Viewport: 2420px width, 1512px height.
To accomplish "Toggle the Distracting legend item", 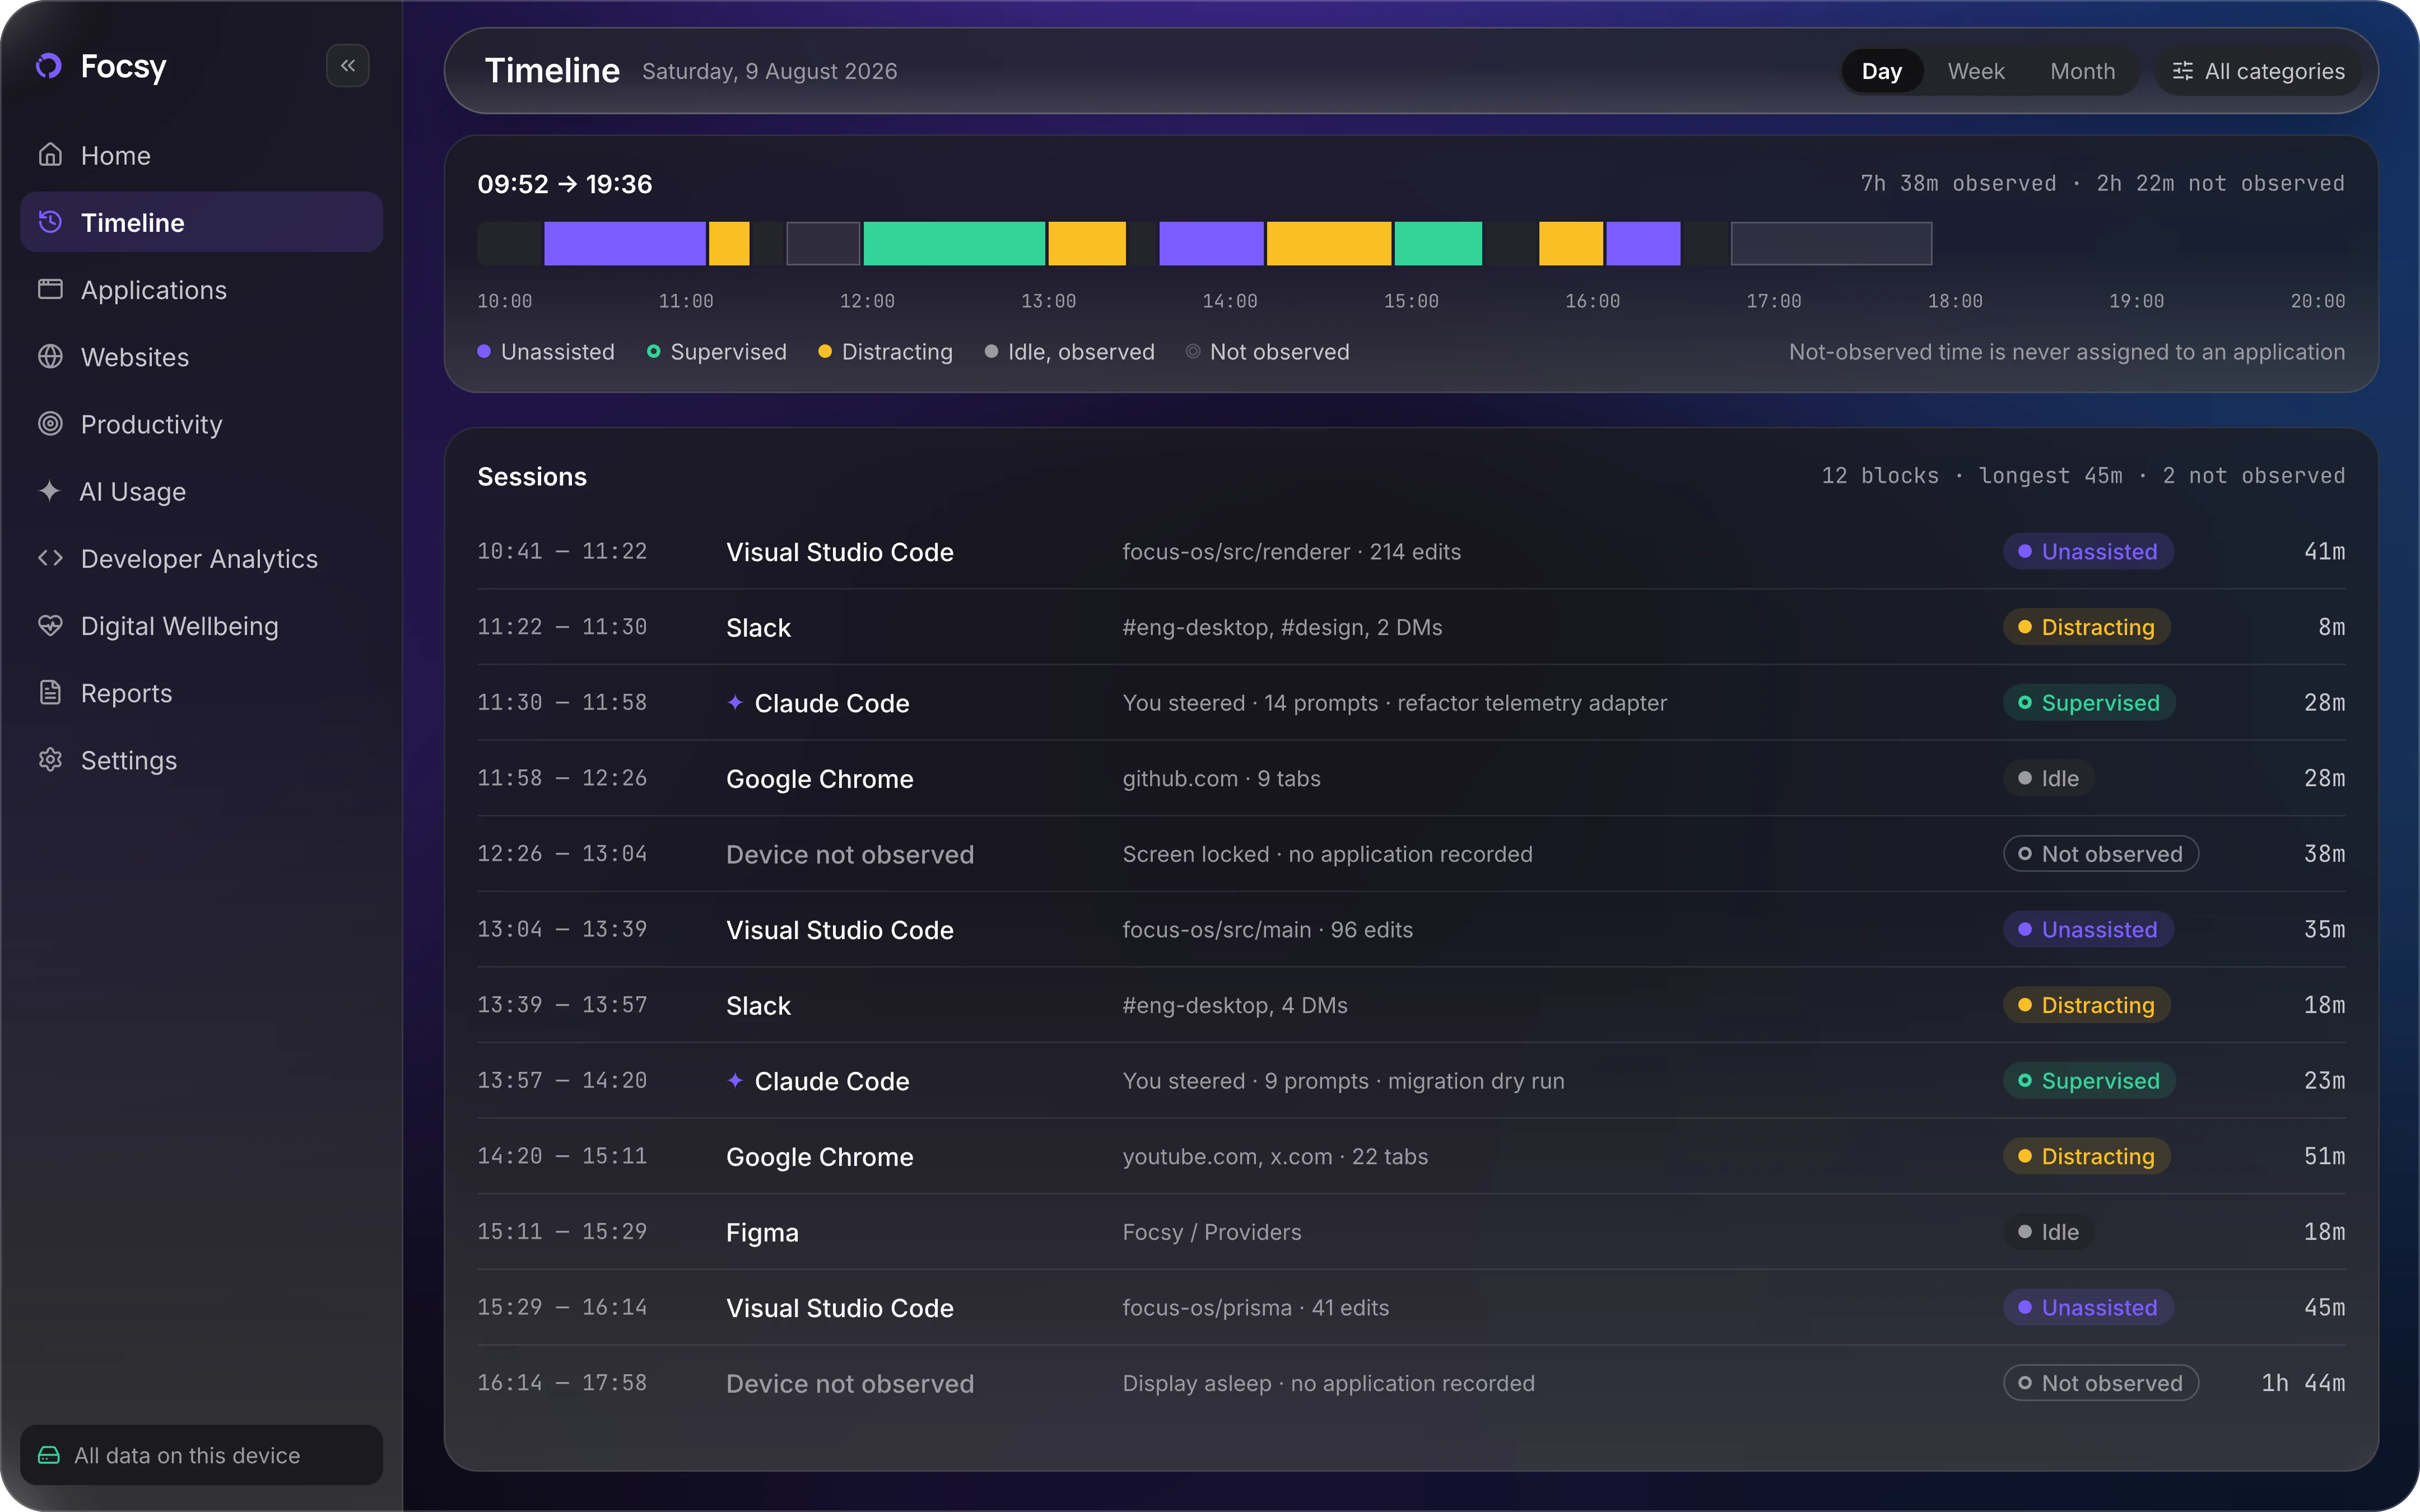I will pyautogui.click(x=885, y=352).
